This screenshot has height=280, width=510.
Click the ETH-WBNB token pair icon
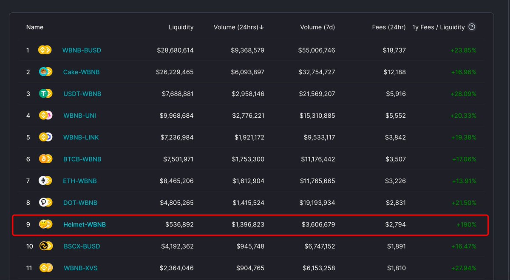click(x=45, y=181)
